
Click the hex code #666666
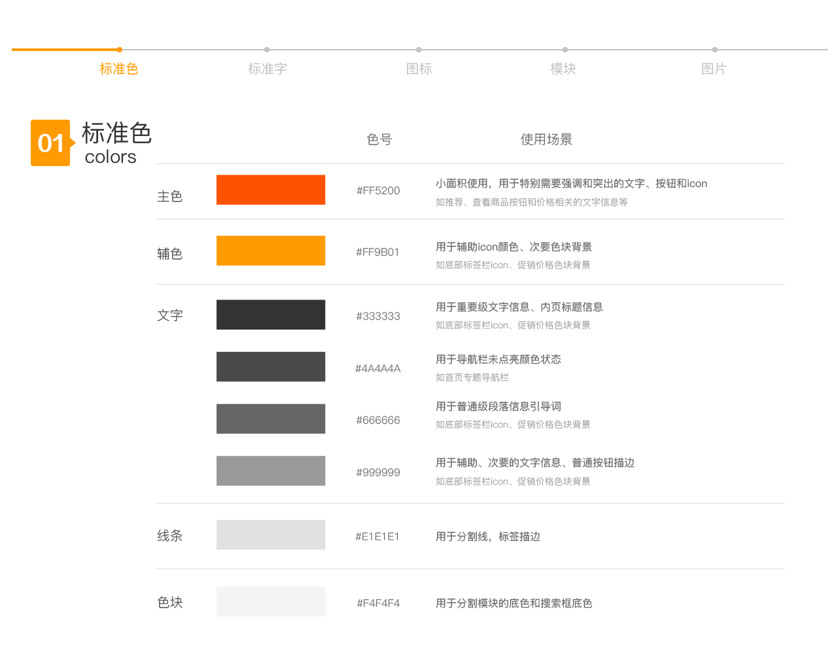point(378,420)
